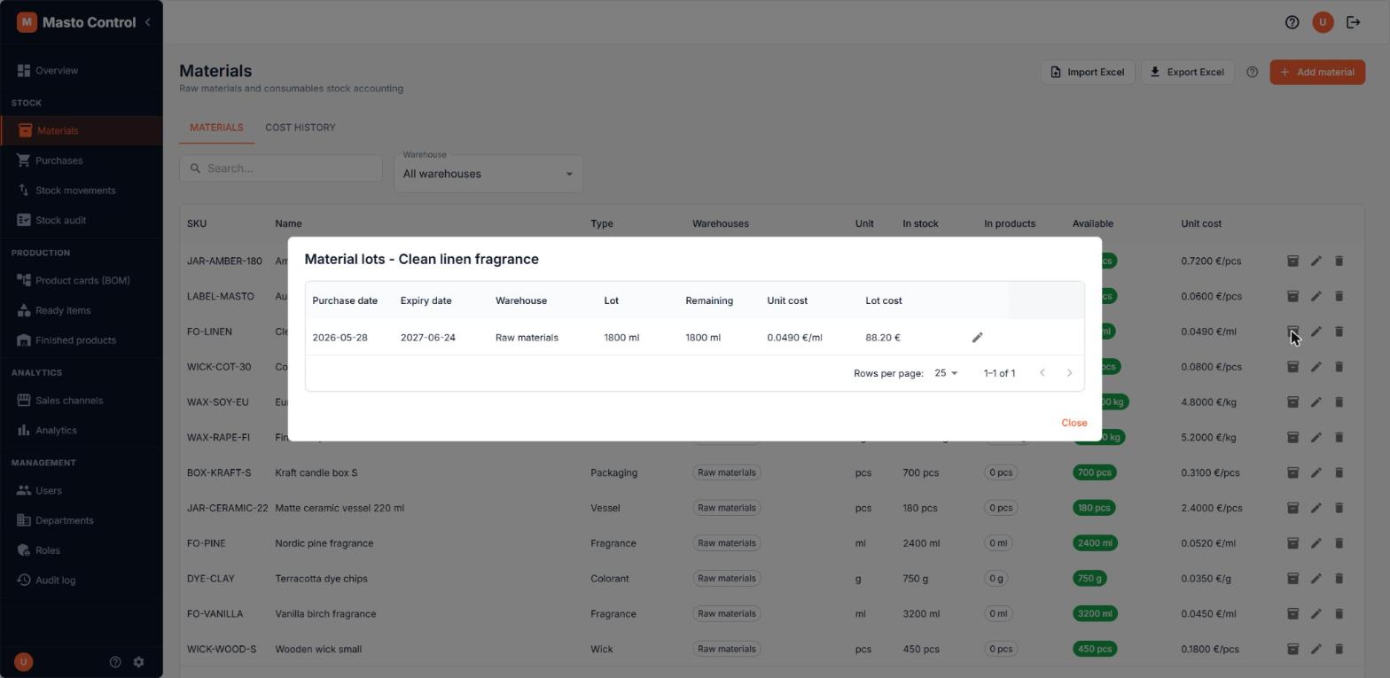Screen dimensions: 1390x678
Task: Open Purchases in the sidebar
Action: point(81,160)
